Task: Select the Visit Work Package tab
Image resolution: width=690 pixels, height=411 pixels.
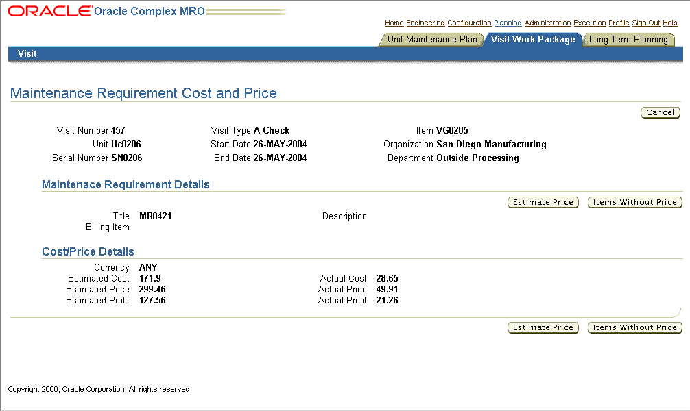Action: tap(533, 40)
